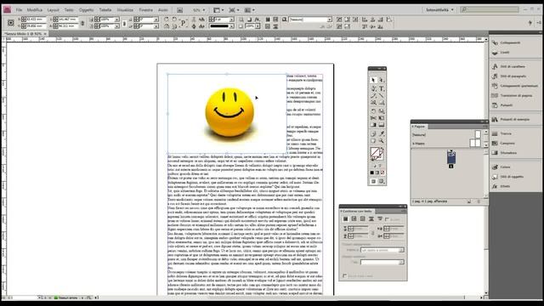Open Stili di oggetto panel

coord(512,177)
